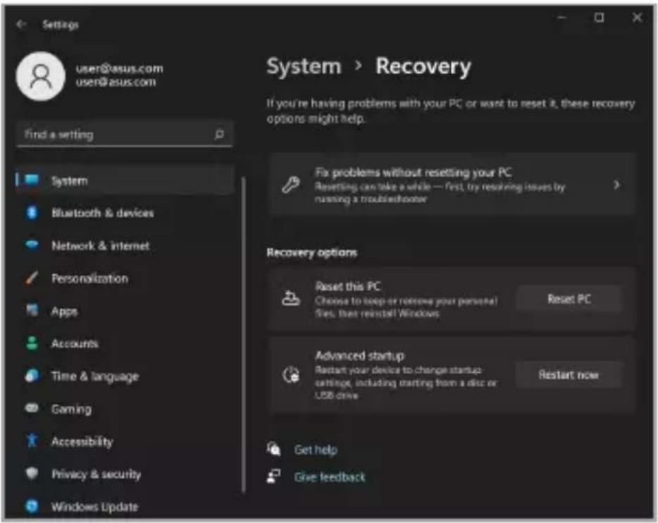Viewport: 658px width, 523px height.
Task: Click the Give feedback icon
Action: [x=273, y=476]
